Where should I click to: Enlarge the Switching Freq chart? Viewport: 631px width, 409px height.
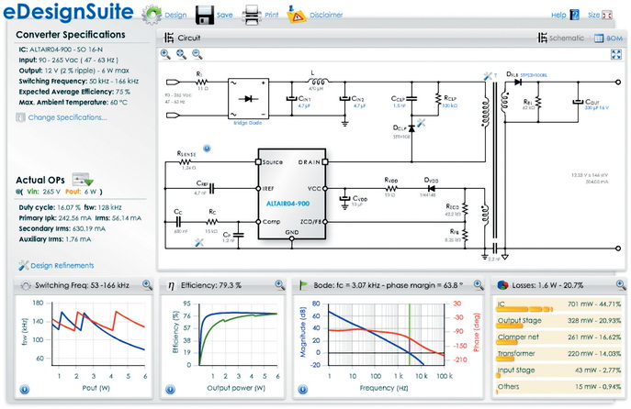pos(147,285)
